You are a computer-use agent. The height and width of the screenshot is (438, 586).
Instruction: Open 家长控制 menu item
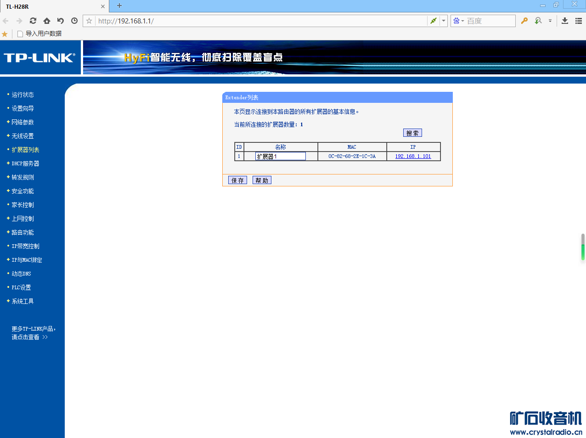pos(23,205)
